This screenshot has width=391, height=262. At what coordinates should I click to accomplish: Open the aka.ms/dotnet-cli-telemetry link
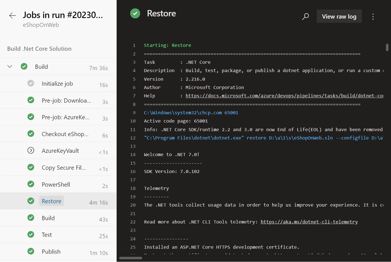(309, 222)
